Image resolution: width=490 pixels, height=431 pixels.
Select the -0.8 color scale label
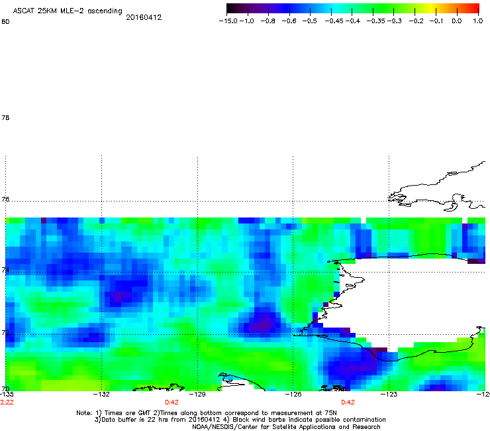[x=268, y=21]
